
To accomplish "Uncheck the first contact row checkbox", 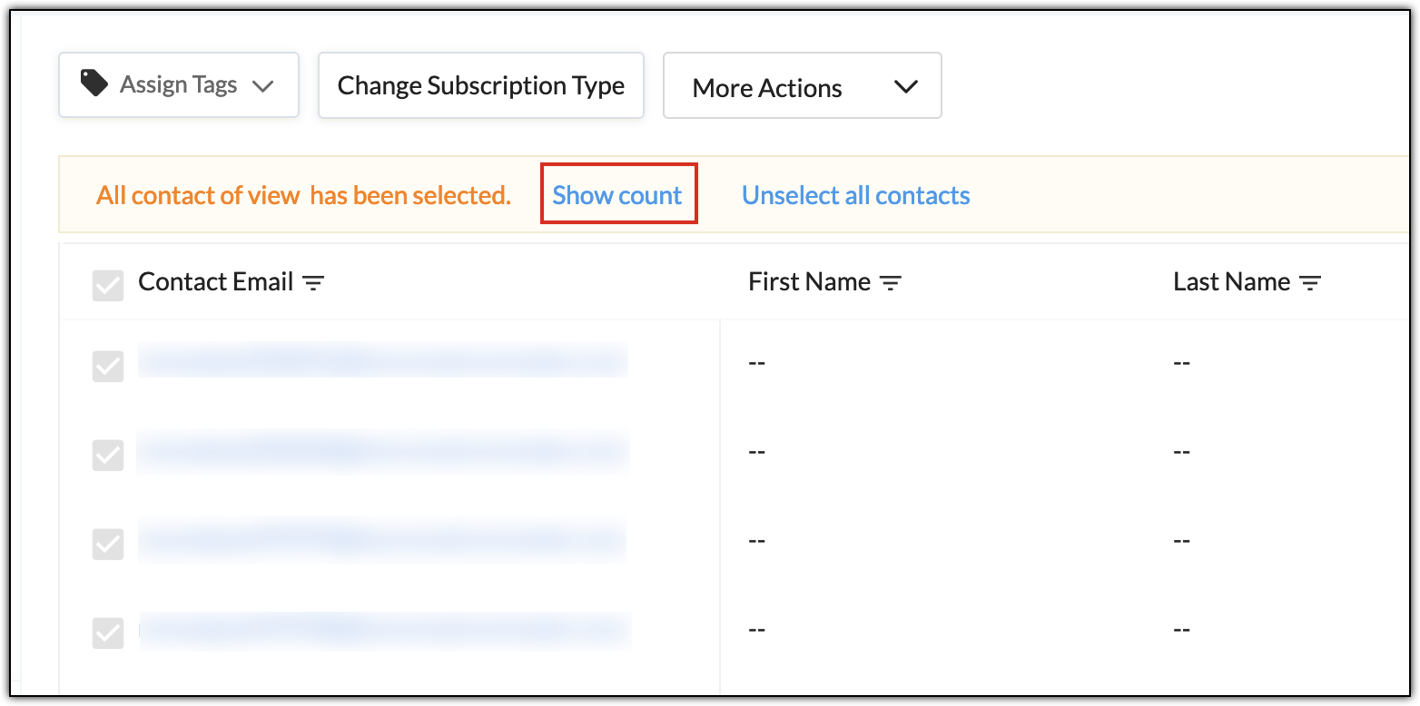I will point(108,366).
